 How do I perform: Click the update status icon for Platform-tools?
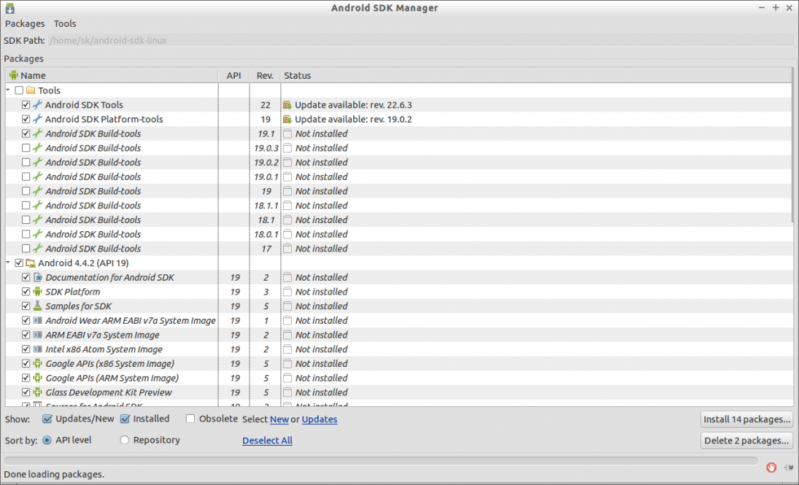click(288, 119)
